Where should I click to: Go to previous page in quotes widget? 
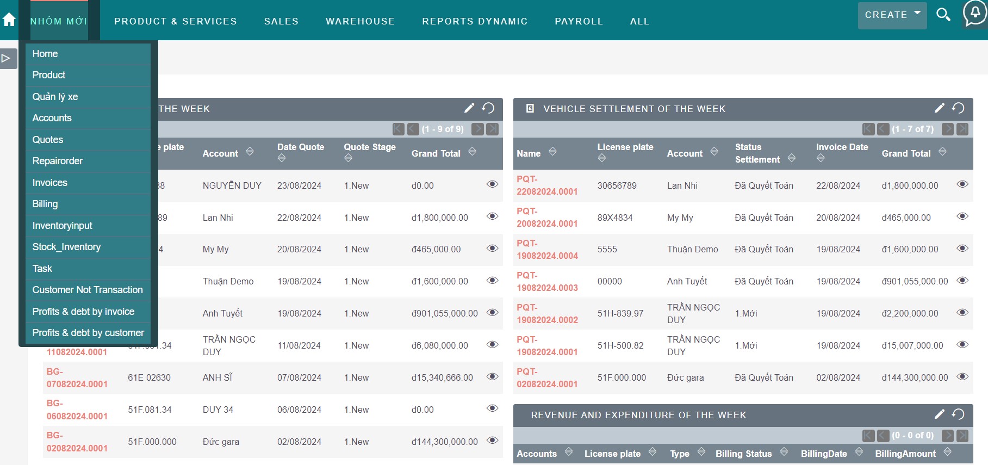click(x=413, y=129)
